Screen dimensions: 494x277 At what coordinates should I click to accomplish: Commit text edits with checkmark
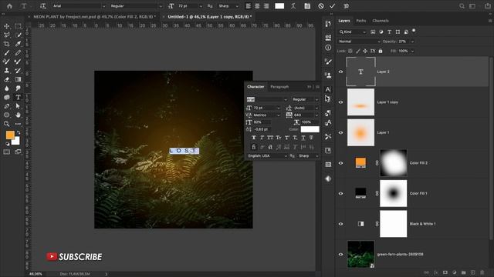332,6
